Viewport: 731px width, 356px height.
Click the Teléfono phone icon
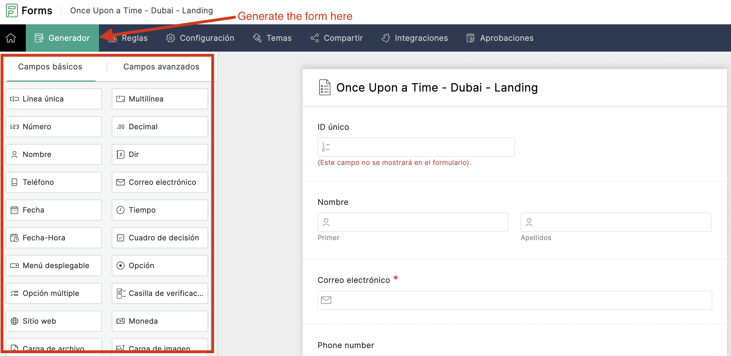tap(14, 182)
